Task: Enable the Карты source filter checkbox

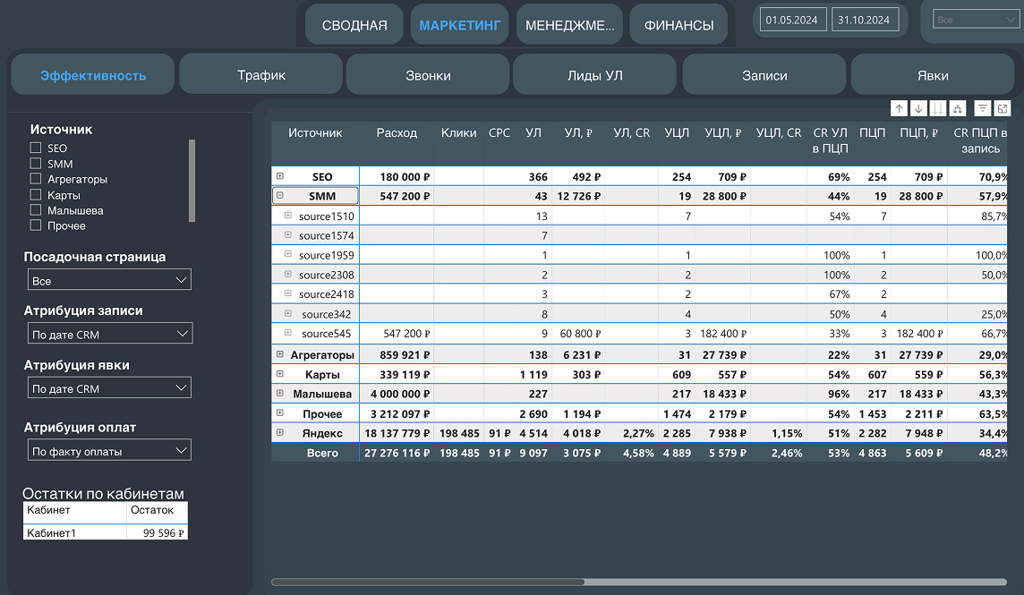Action: (36, 195)
